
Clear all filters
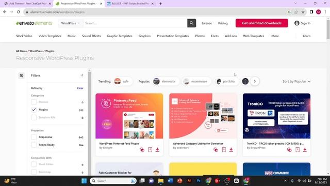coord(80,88)
